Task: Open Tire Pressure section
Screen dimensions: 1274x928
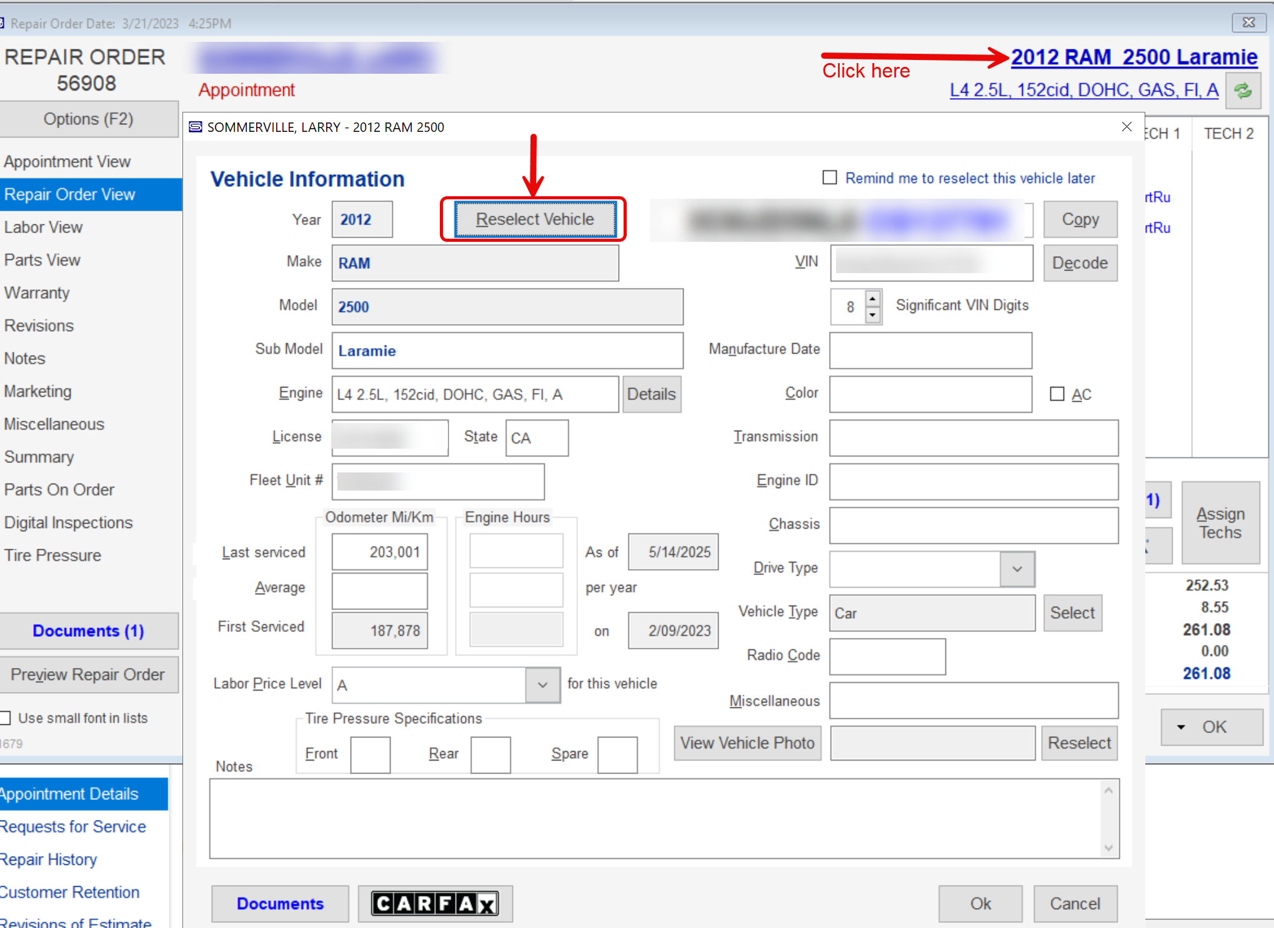Action: pyautogui.click(x=52, y=555)
